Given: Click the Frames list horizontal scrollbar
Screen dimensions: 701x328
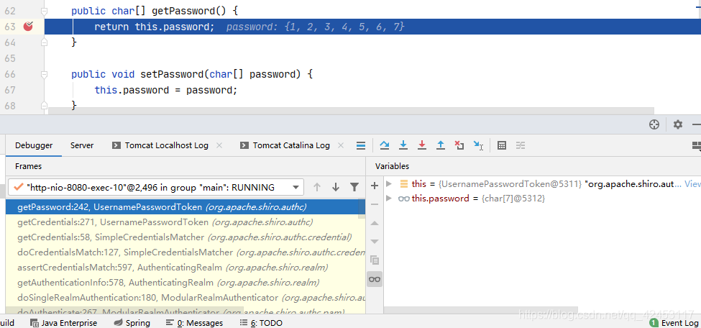Looking at the screenshot, I should point(124,310).
